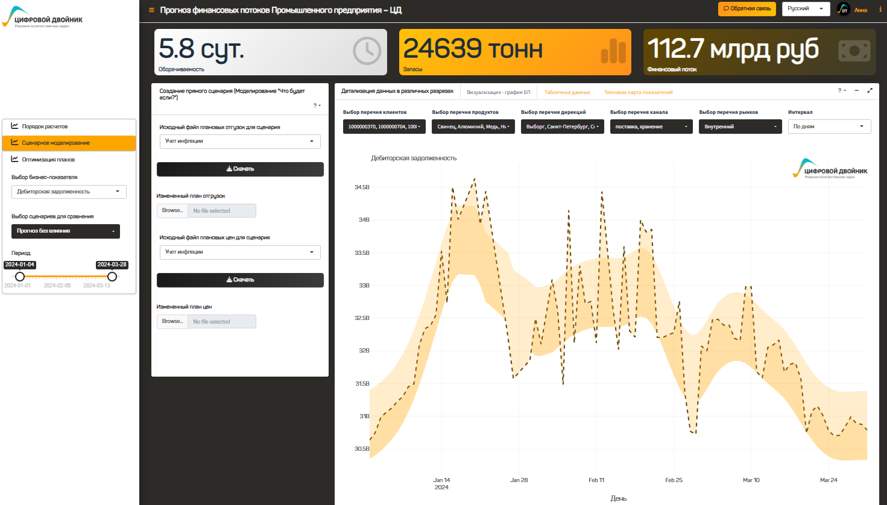Switch to the Табличные данные tab
The height and width of the screenshot is (505, 887).
tap(567, 92)
